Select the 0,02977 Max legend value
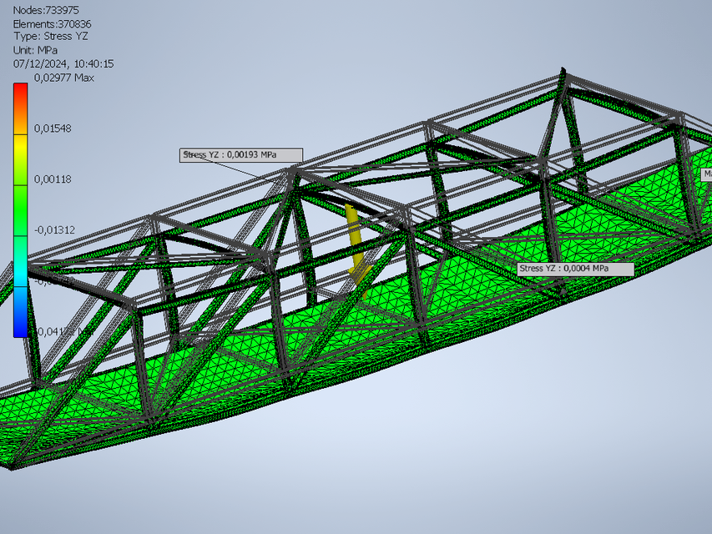This screenshot has width=712, height=534. click(61, 77)
